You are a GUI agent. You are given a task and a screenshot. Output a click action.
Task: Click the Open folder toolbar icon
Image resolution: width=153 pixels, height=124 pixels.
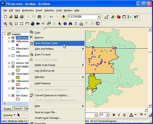[x=11, y=17]
